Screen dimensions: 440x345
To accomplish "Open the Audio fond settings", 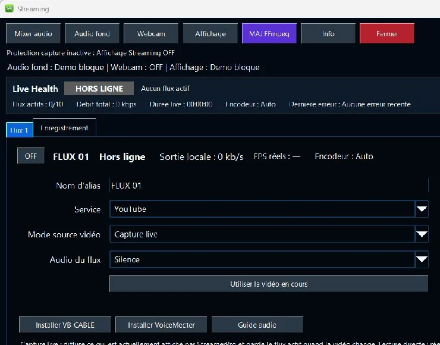I will (92, 34).
